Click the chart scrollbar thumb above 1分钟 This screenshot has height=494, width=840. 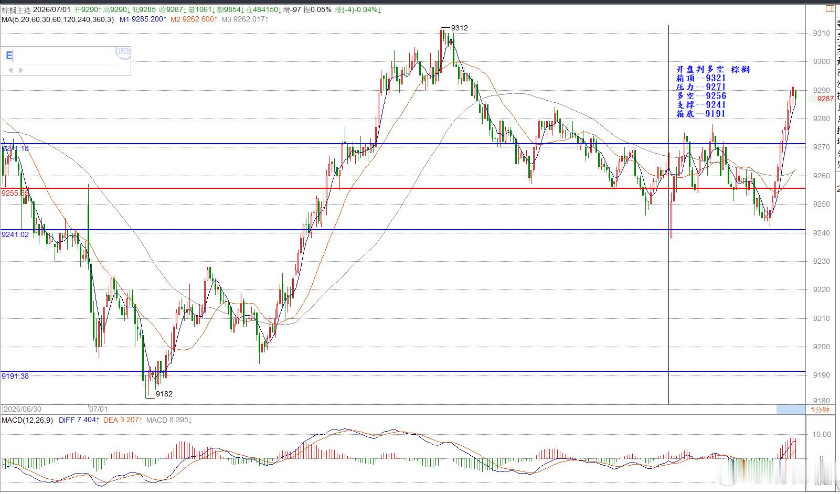tap(791, 410)
